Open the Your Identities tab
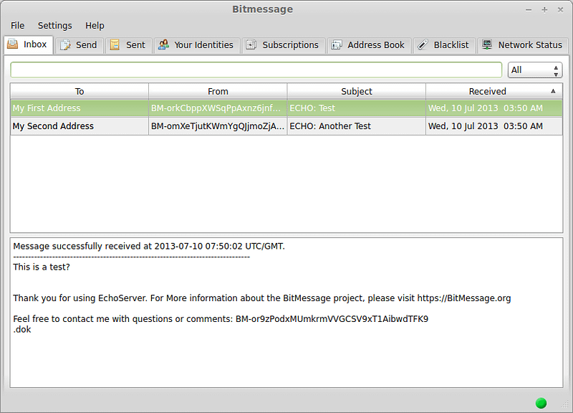Viewport: 573px width, 413px height. (x=197, y=45)
